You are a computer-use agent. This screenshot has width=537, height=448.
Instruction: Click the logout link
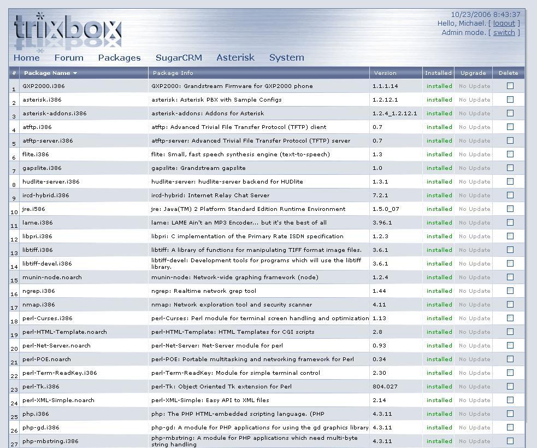(x=504, y=23)
